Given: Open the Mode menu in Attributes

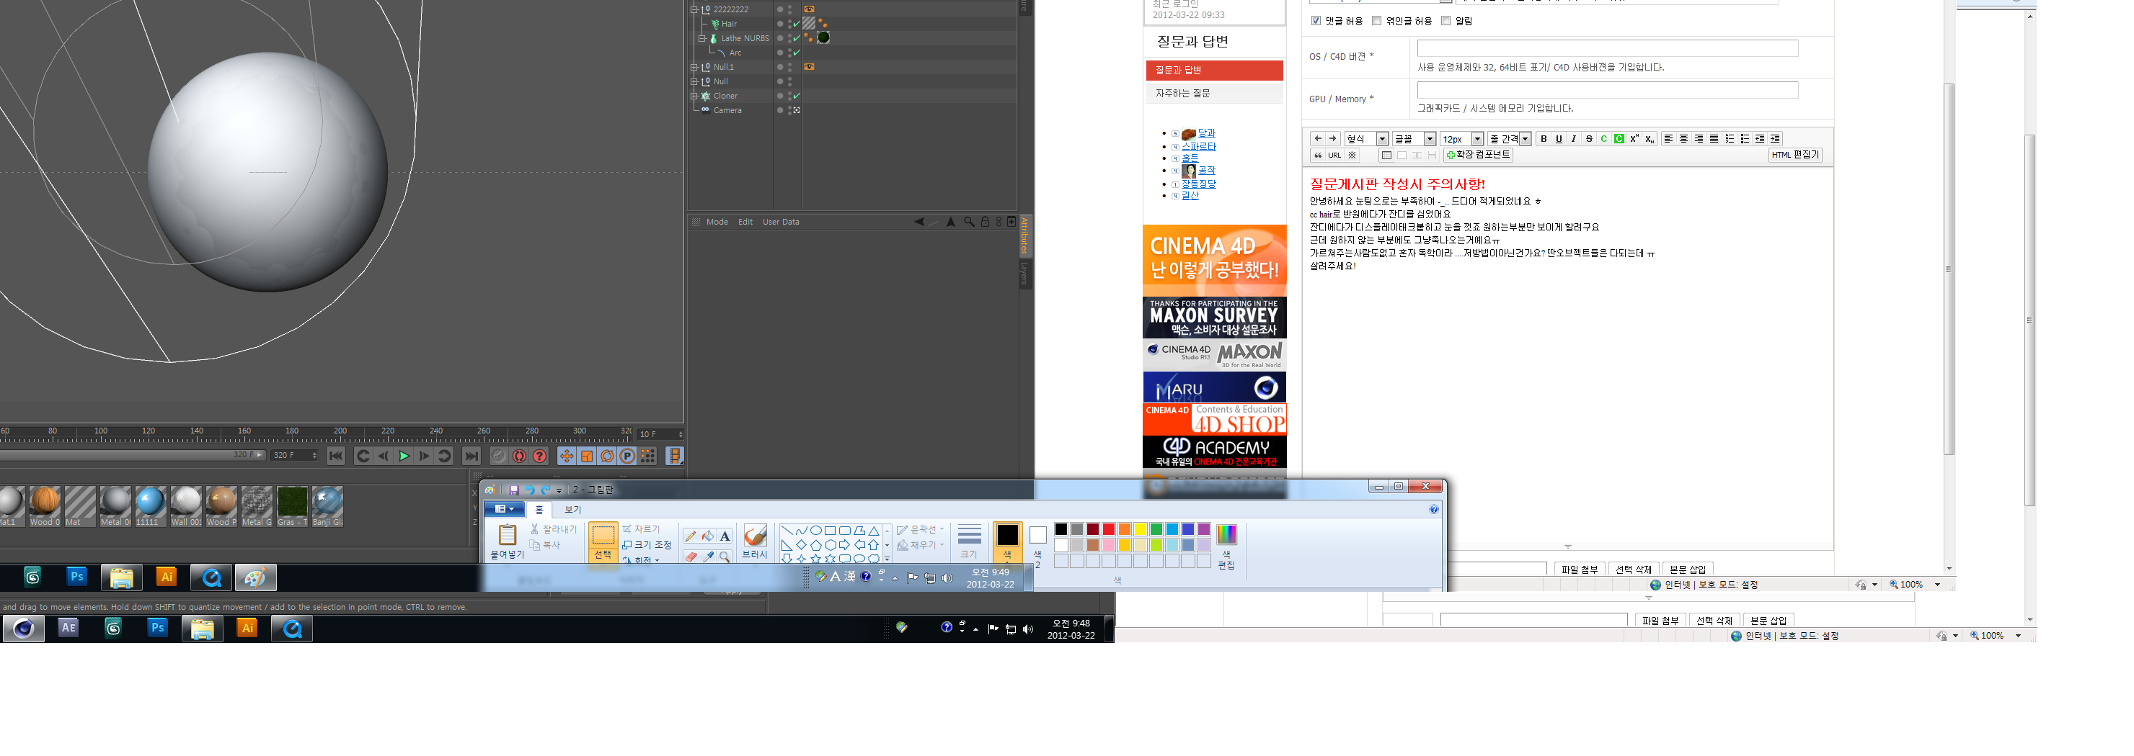Looking at the screenshot, I should (x=717, y=222).
